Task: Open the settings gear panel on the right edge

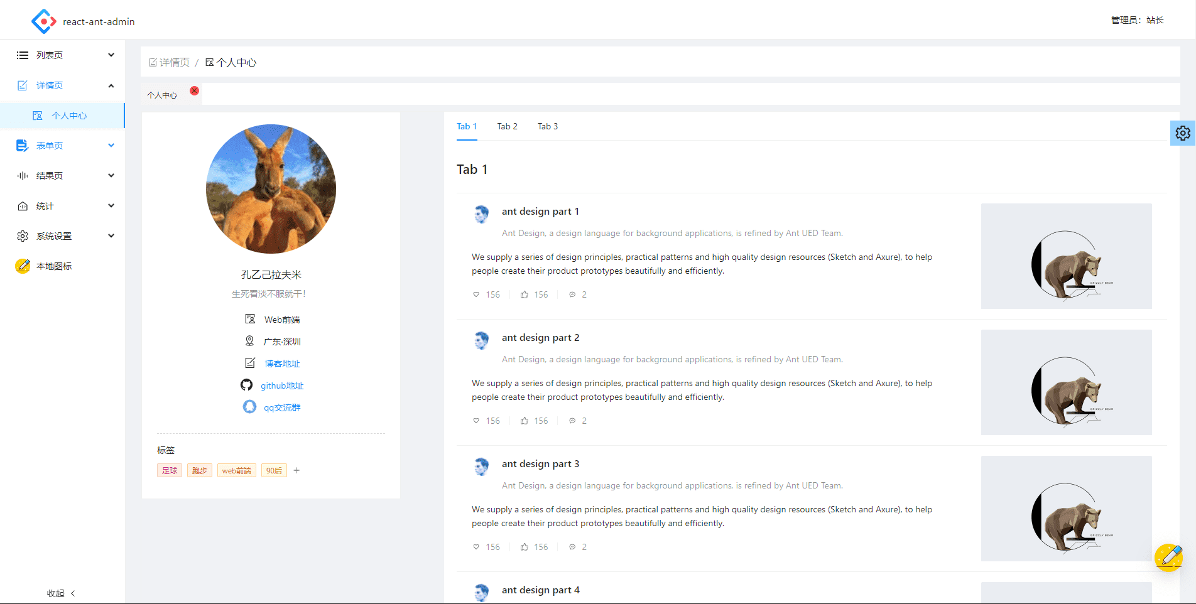Action: [1183, 133]
